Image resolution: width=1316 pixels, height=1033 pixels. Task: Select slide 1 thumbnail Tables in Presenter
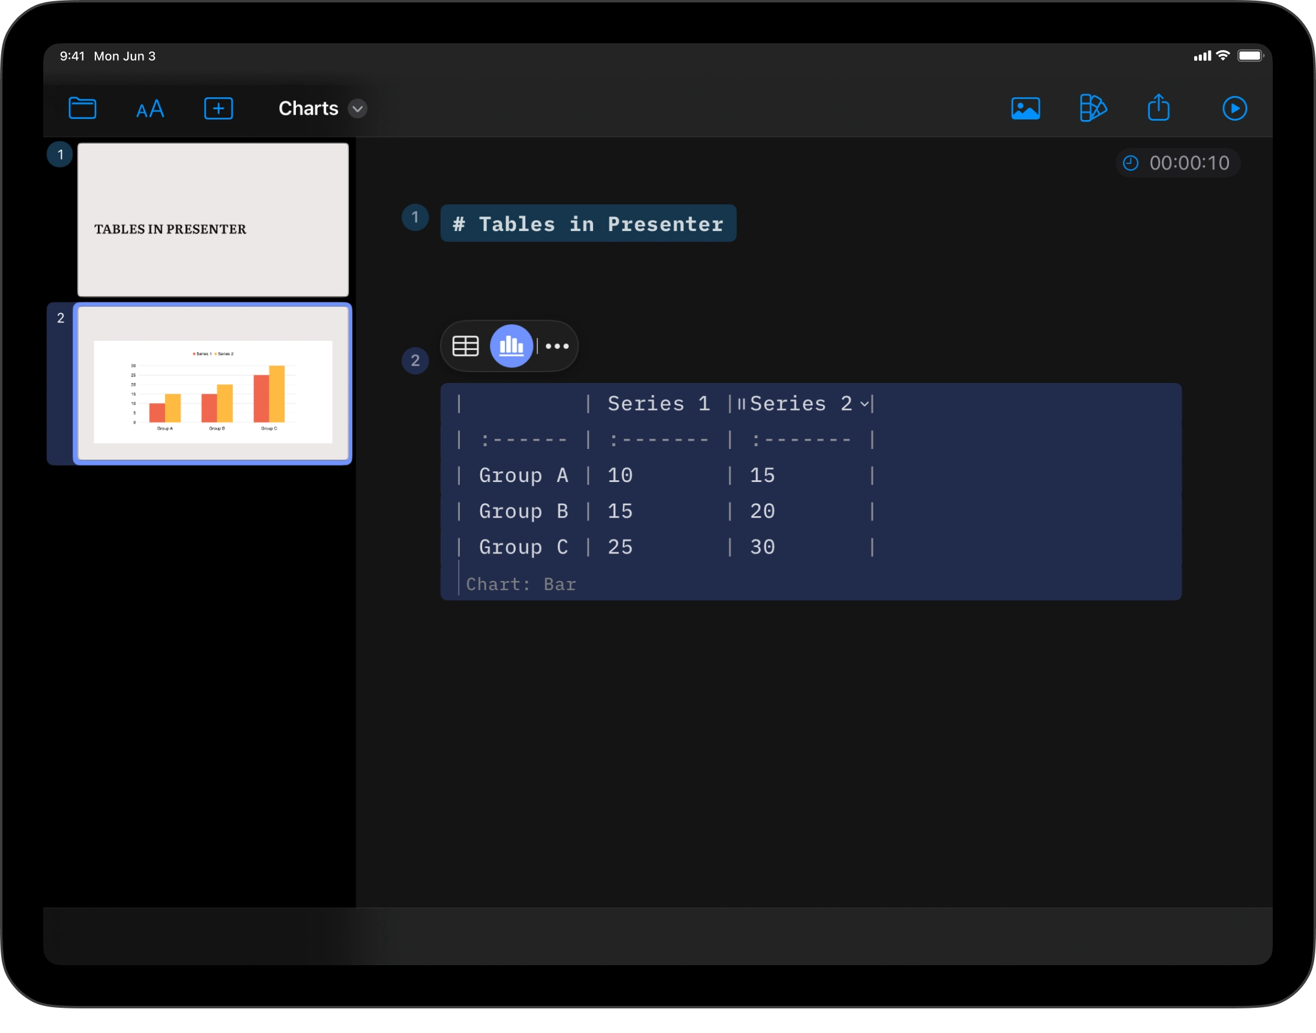pos(213,219)
